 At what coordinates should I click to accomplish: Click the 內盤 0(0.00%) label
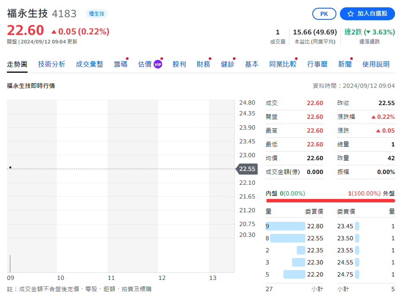click(286, 193)
